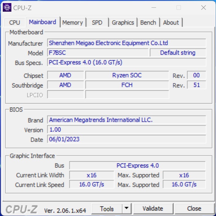Click the disabled maximize button in title bar
Screen dimensions: 216x216
pyautogui.click(x=179, y=7)
